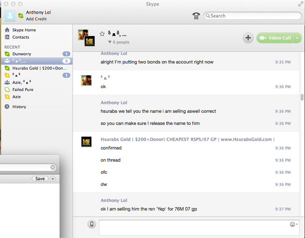Click the Hsurabs Gold avatar in the chat
305x238 pixels.
pos(86,142)
